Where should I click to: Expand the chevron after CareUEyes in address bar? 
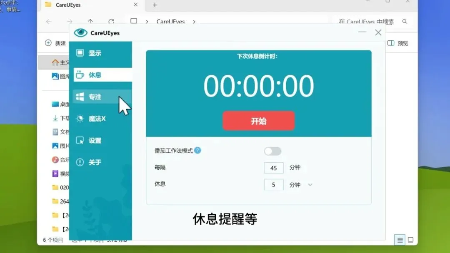click(194, 22)
